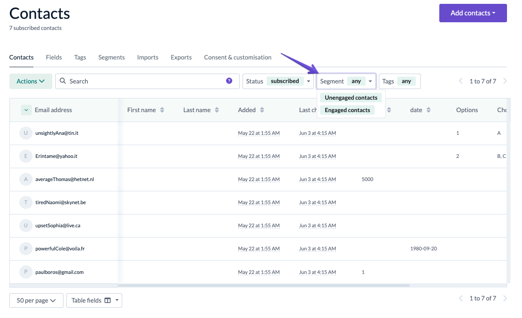Switch to the Imports tab
This screenshot has width=522, height=318.
pos(148,57)
